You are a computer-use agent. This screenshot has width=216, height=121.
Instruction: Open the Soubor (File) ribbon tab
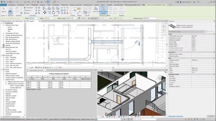pos(3,5)
